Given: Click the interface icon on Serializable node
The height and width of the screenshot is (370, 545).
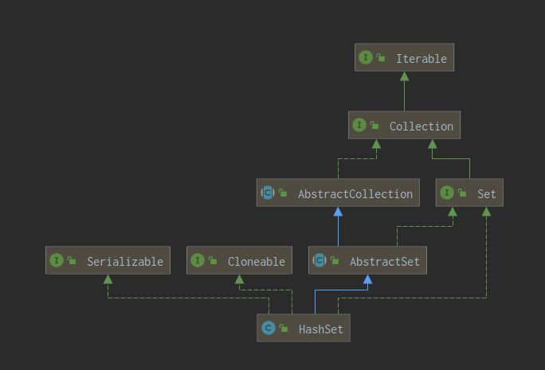Looking at the screenshot, I should pyautogui.click(x=56, y=261).
